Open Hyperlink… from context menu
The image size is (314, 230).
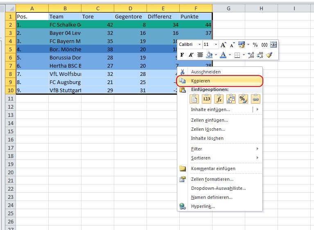(220, 206)
